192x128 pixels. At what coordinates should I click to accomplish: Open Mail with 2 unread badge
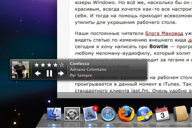pyautogui.click(x=90, y=114)
